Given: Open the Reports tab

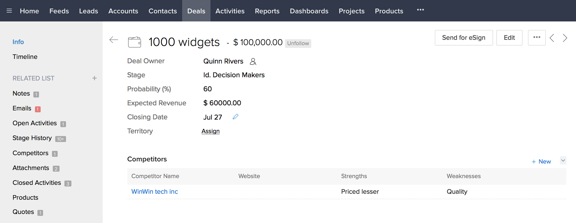Looking at the screenshot, I should pyautogui.click(x=267, y=11).
